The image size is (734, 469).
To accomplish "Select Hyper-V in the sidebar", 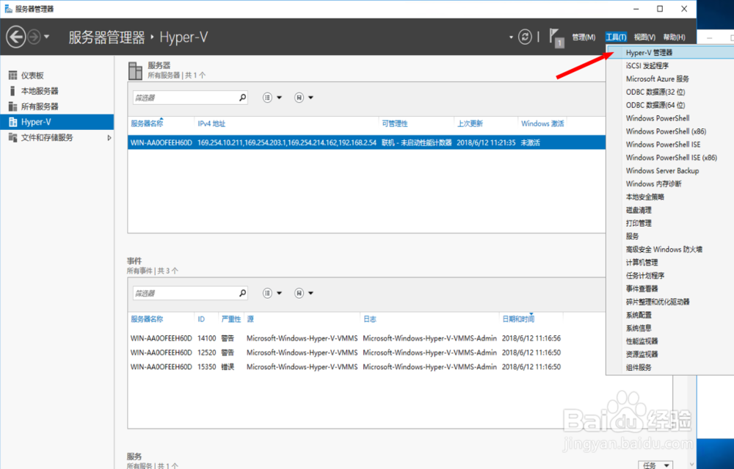I will [57, 122].
